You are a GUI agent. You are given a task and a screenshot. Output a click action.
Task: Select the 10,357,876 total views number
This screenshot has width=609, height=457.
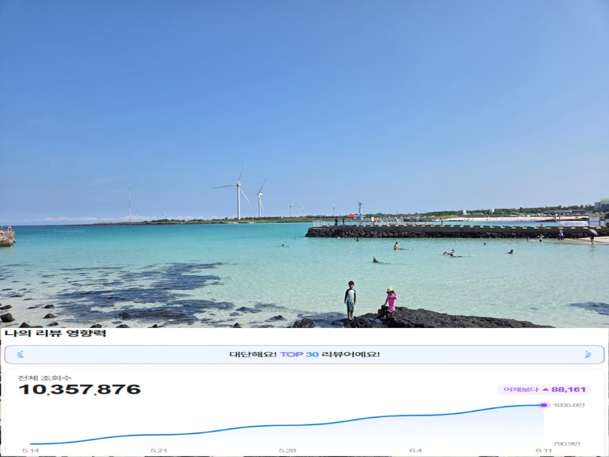80,389
